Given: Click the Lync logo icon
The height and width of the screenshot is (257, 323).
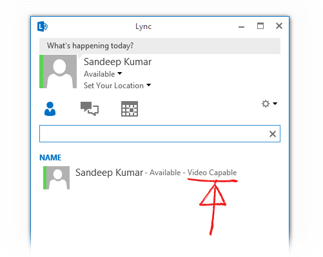Looking at the screenshot, I should [43, 26].
